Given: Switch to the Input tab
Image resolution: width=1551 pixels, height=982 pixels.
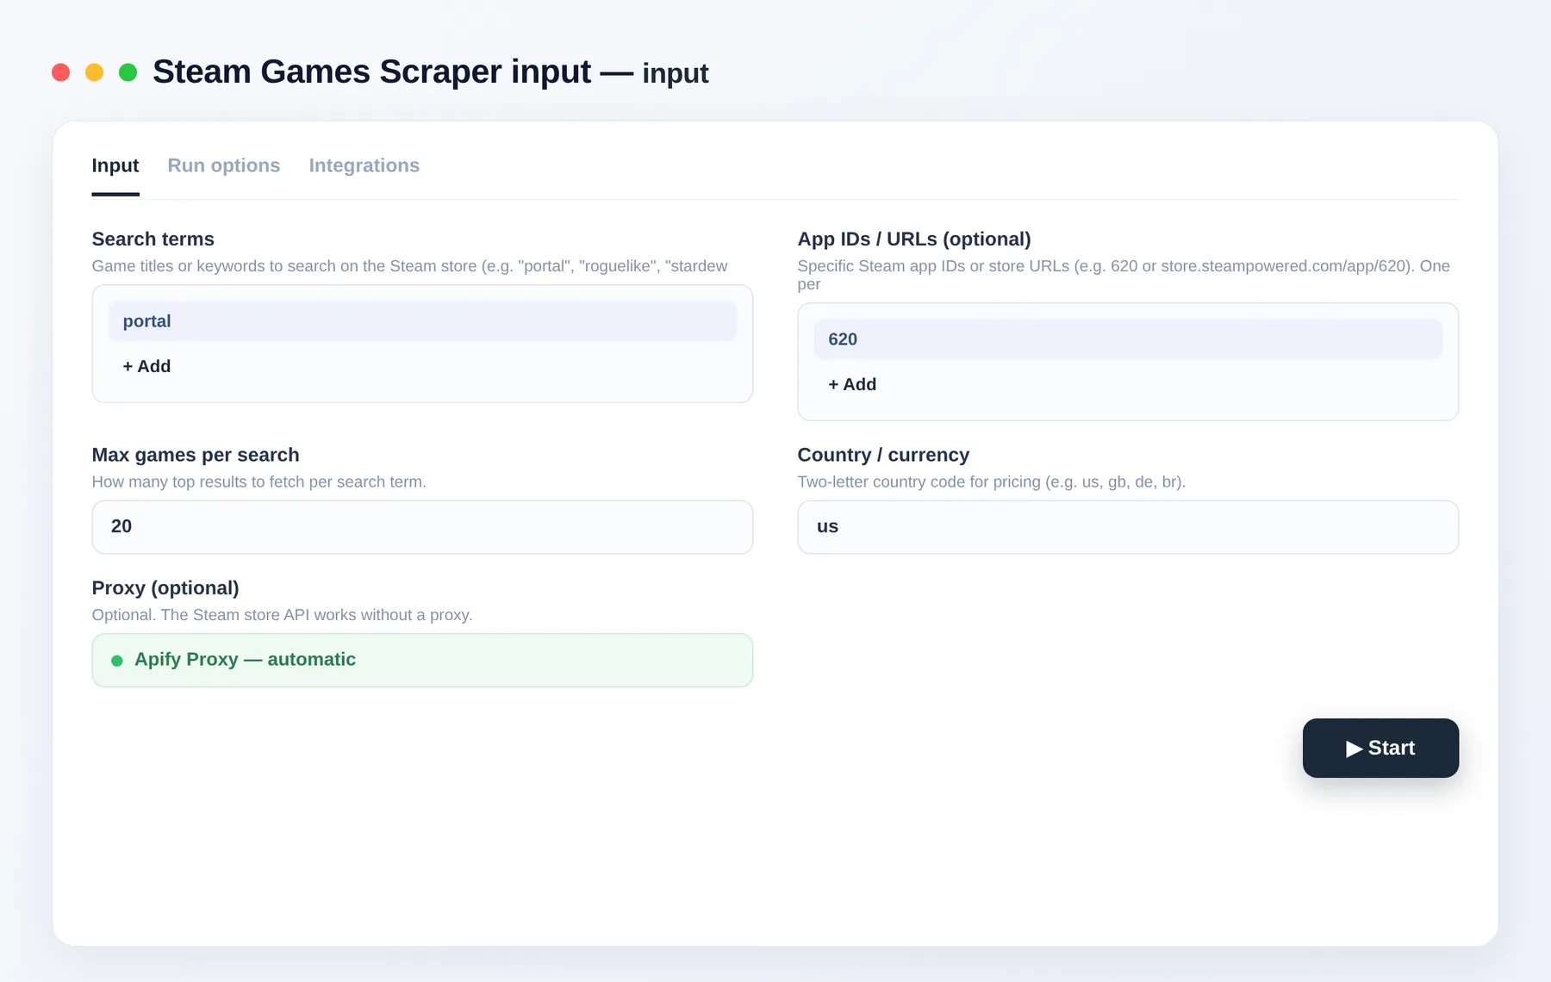Looking at the screenshot, I should coord(115,165).
